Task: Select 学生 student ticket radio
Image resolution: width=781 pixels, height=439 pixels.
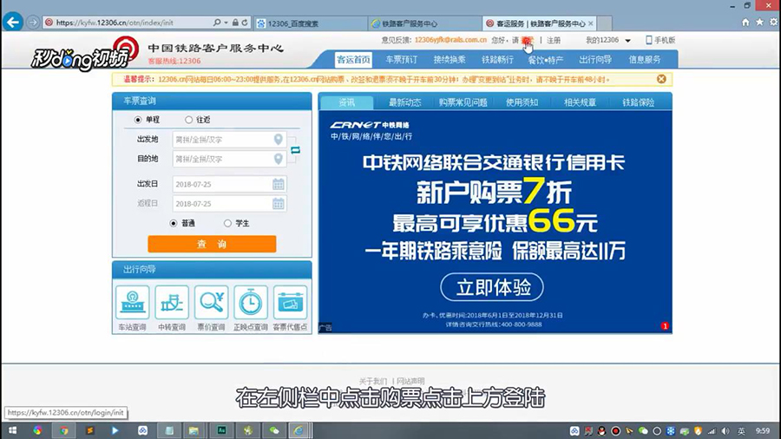Action: tap(227, 223)
